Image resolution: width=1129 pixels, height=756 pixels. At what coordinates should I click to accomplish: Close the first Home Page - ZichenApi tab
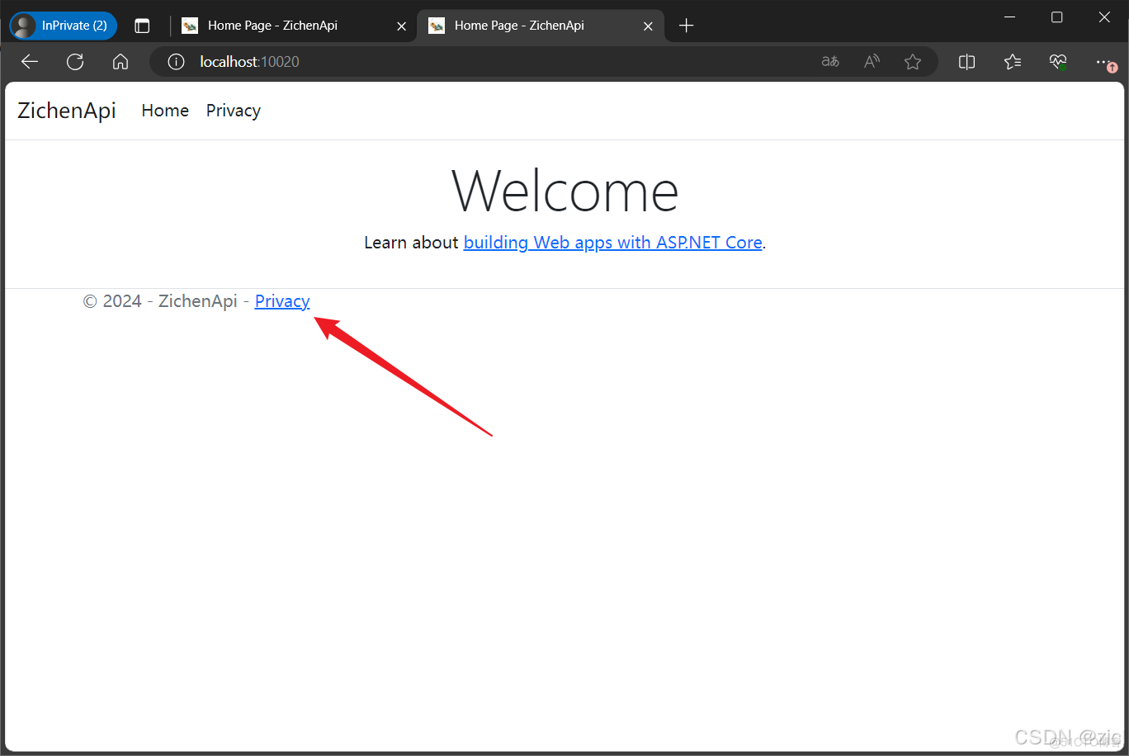(x=402, y=26)
